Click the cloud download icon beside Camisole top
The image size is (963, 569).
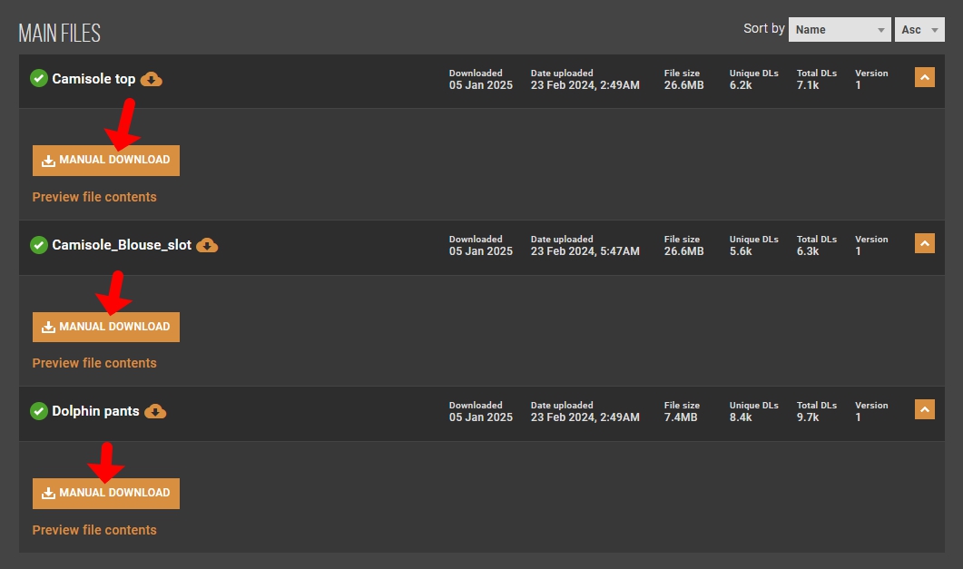[152, 79]
